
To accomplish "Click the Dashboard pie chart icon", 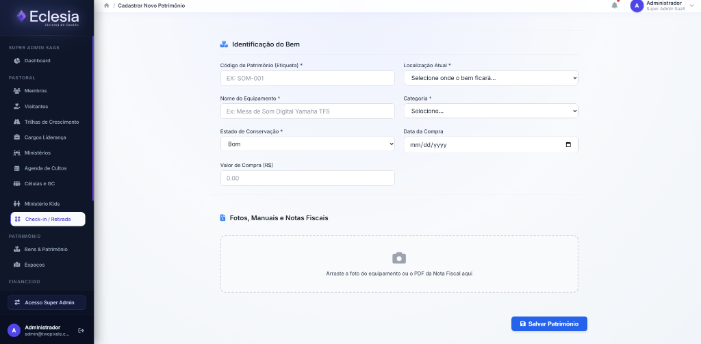I will [x=17, y=61].
